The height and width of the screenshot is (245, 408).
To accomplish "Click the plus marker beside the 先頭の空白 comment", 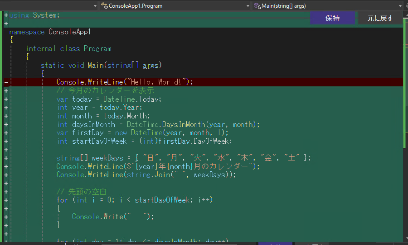I will (x=6, y=191).
